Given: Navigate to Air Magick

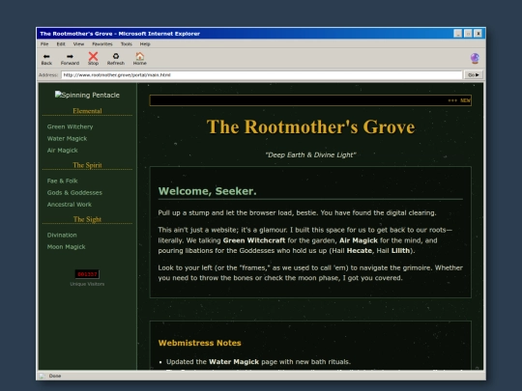Looking at the screenshot, I should click(62, 151).
